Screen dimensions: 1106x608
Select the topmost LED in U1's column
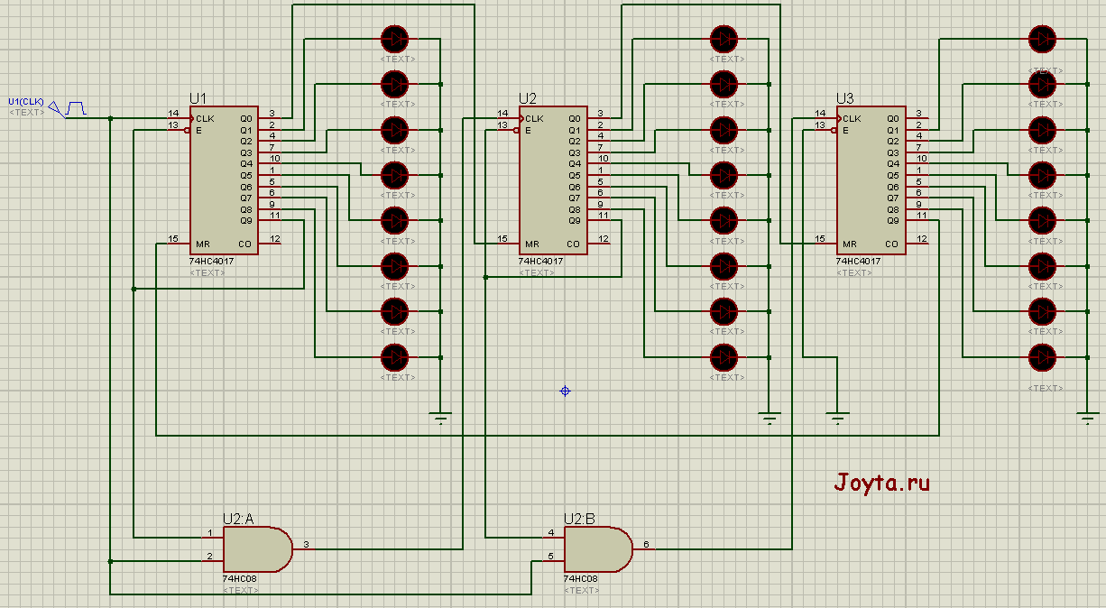(x=395, y=39)
